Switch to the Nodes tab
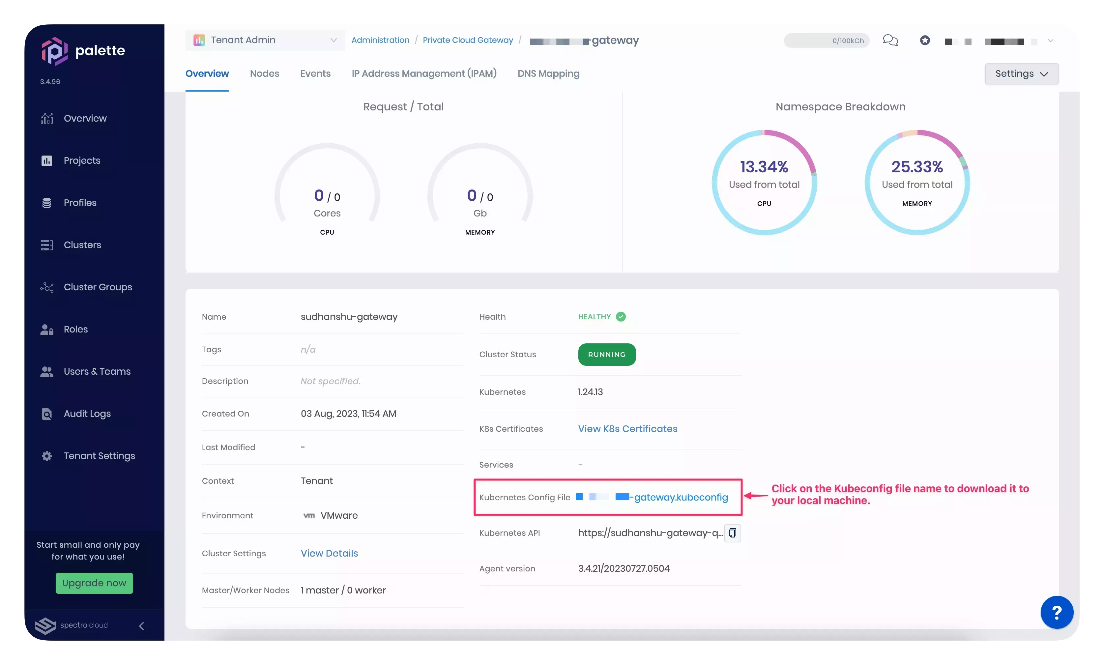1104x665 pixels. (x=264, y=73)
